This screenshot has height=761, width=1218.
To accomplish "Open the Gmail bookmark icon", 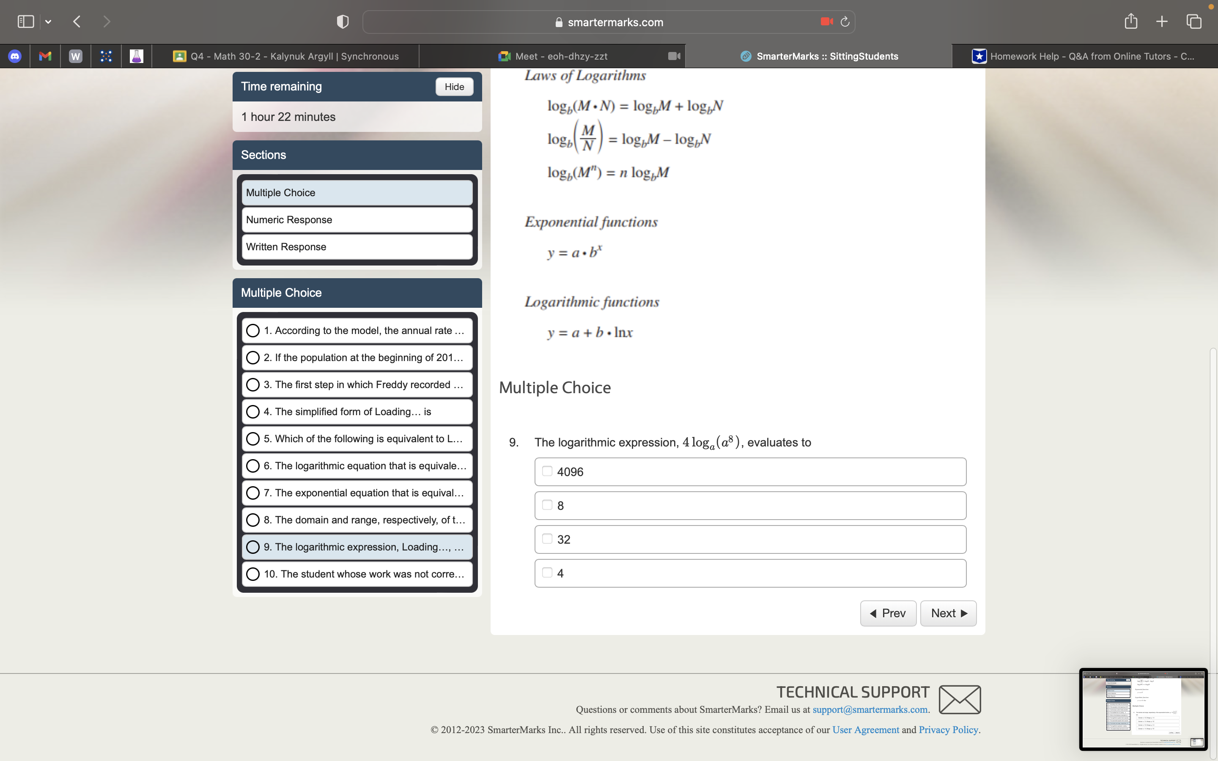I will [x=45, y=56].
